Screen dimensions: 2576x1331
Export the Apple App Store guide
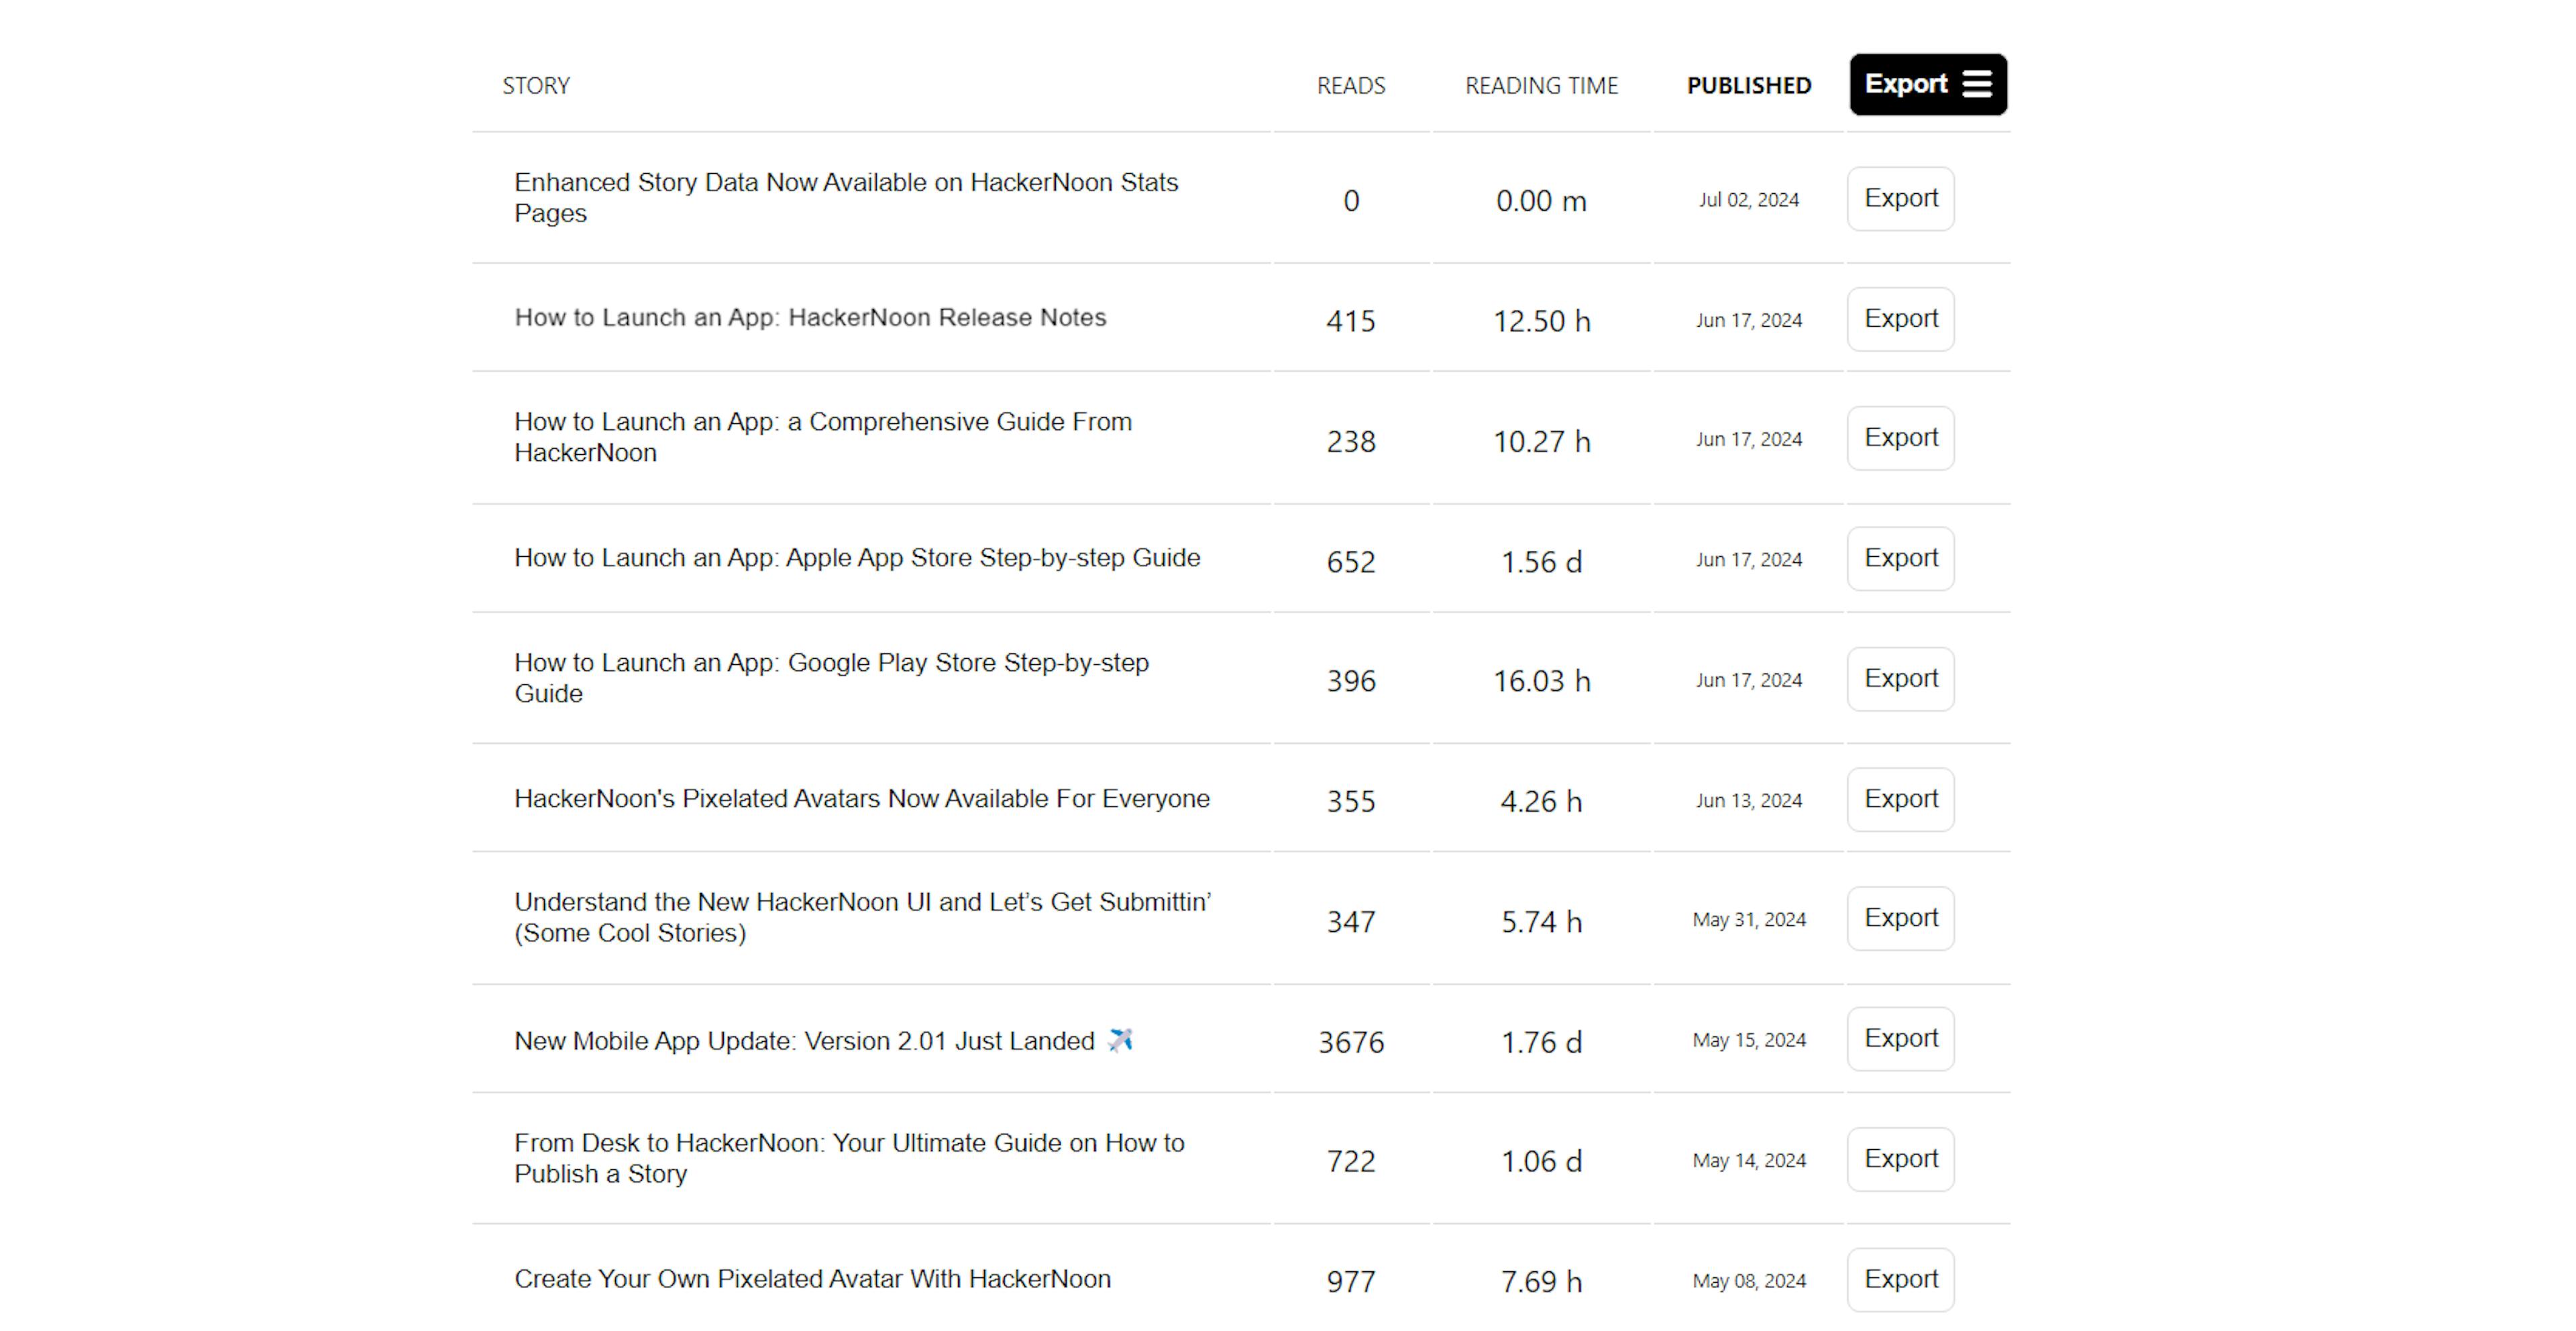1900,558
